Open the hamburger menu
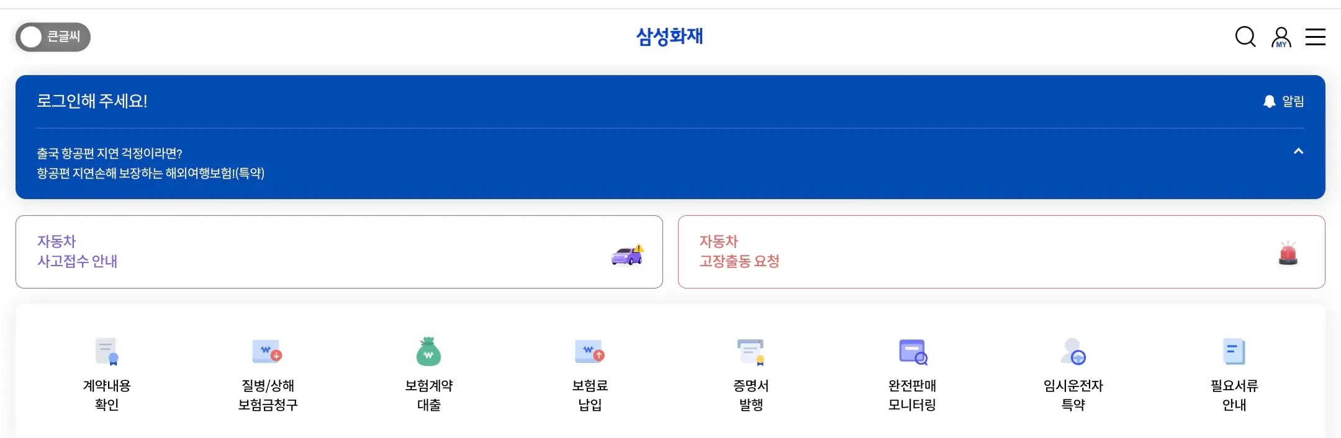Image resolution: width=1341 pixels, height=438 pixels. tap(1315, 37)
